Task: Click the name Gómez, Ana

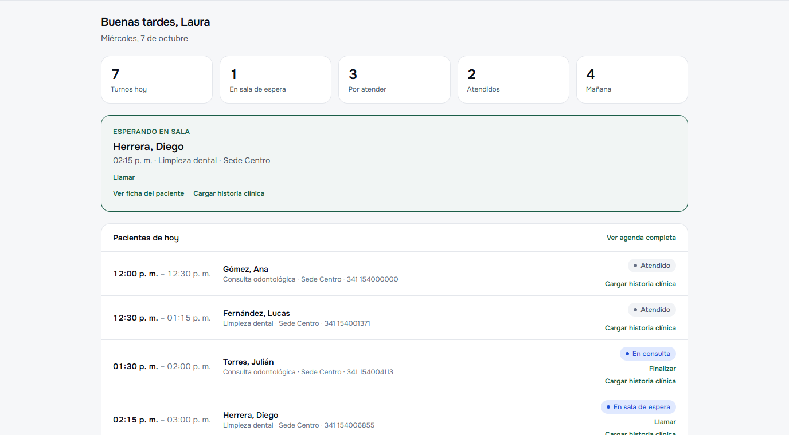Action: tap(245, 269)
